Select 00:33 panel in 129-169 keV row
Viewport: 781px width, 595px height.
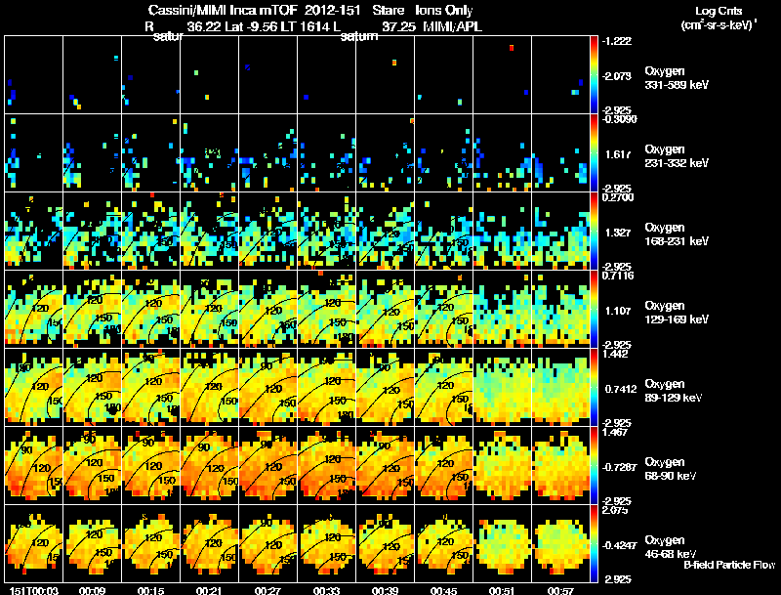coord(327,309)
